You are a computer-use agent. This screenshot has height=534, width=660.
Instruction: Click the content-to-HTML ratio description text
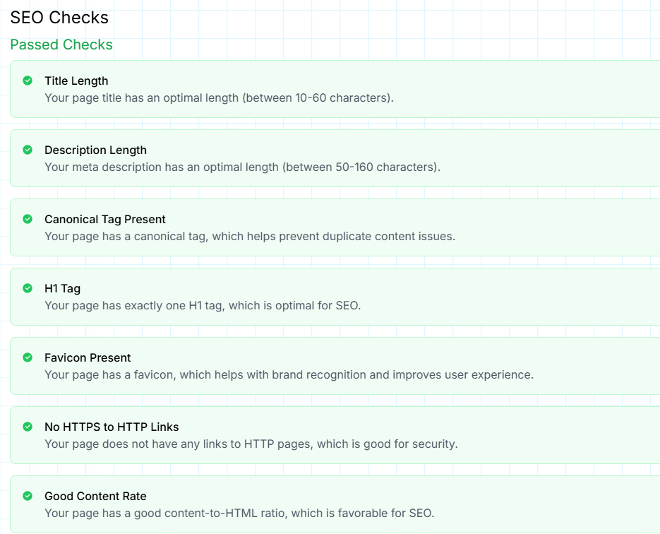pyautogui.click(x=239, y=513)
